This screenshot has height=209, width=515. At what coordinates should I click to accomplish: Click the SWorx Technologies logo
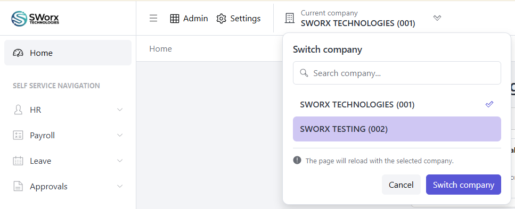click(35, 19)
